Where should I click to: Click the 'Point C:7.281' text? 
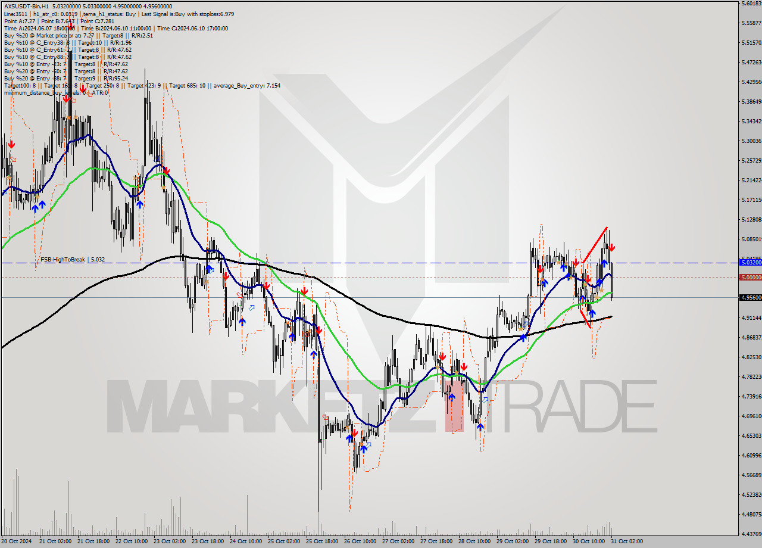click(x=97, y=21)
